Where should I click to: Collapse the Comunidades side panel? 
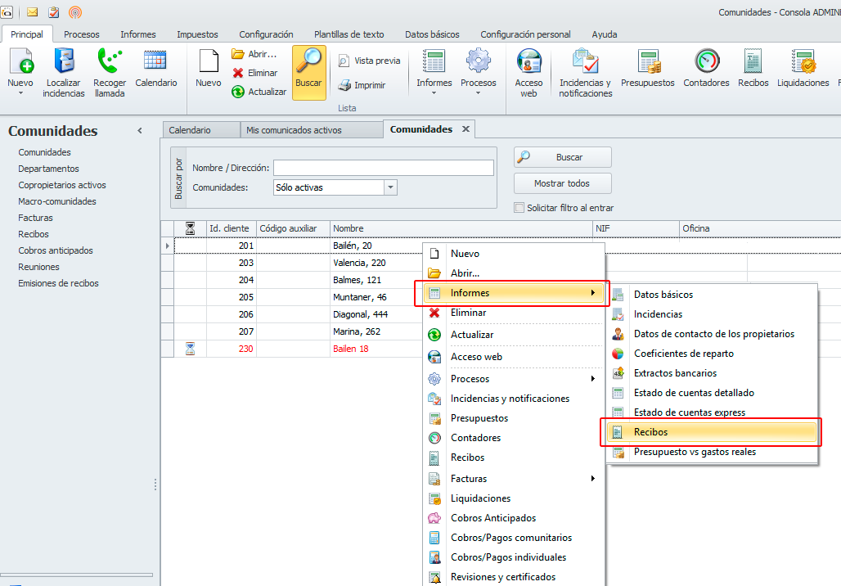[139, 131]
